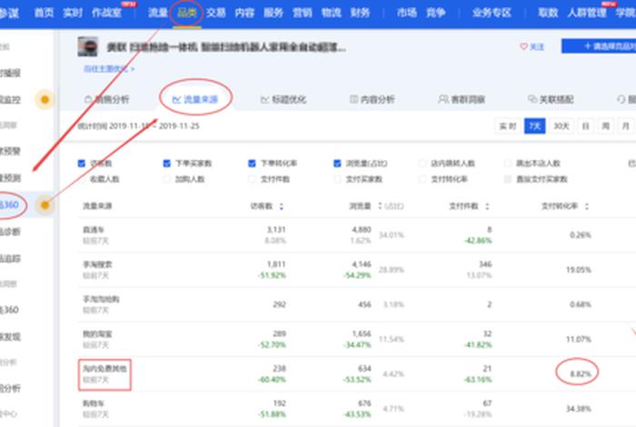Screen dimensions: 636x427
Task: Select the 7天 time range button
Action: coord(534,126)
